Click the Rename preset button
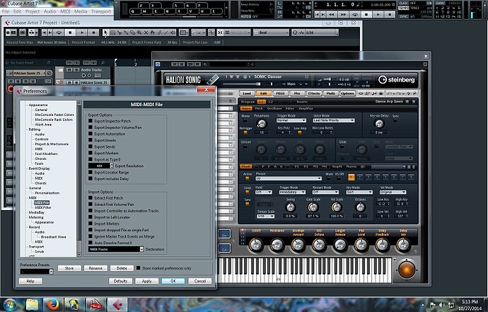Screen dimensions: 488x312 click(x=95, y=268)
